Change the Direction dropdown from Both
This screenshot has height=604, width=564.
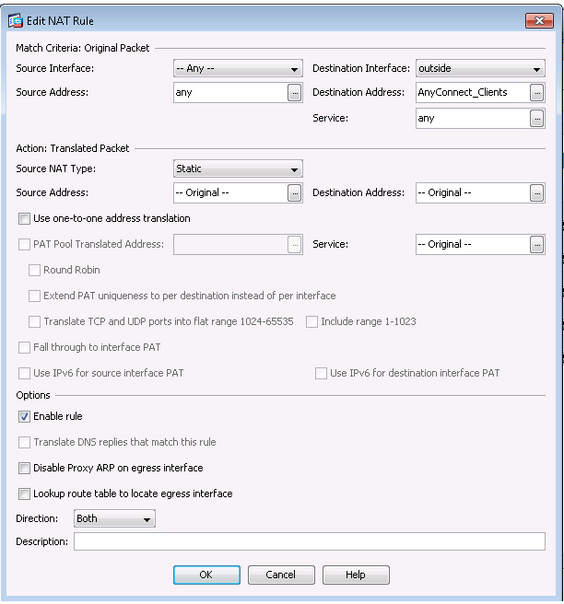click(x=114, y=519)
